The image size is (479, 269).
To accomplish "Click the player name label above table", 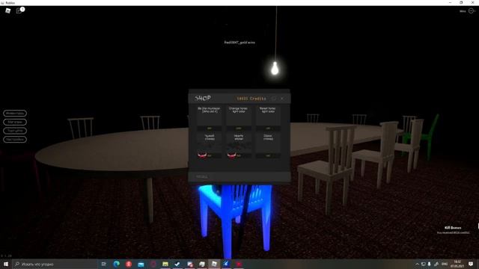I will coord(239,43).
